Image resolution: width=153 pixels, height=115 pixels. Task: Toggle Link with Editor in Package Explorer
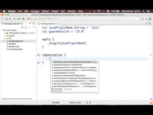click(26, 27)
